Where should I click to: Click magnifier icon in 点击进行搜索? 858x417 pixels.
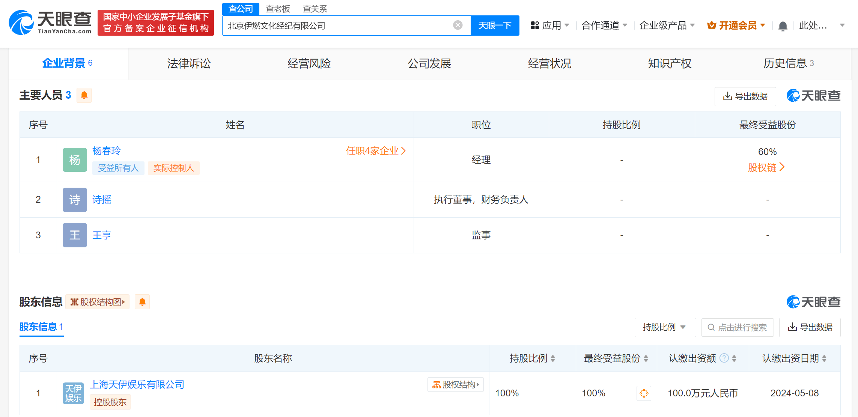[710, 327]
